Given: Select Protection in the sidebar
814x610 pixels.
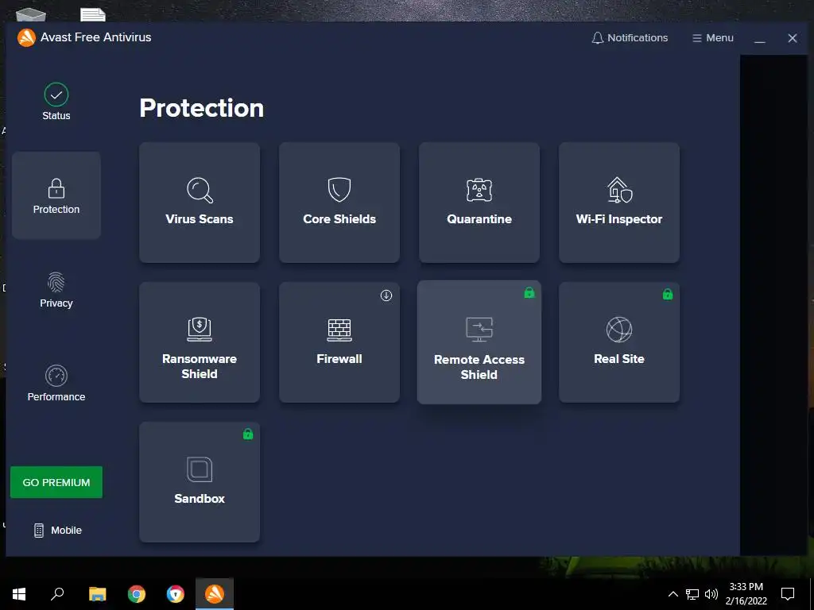Looking at the screenshot, I should click(56, 195).
